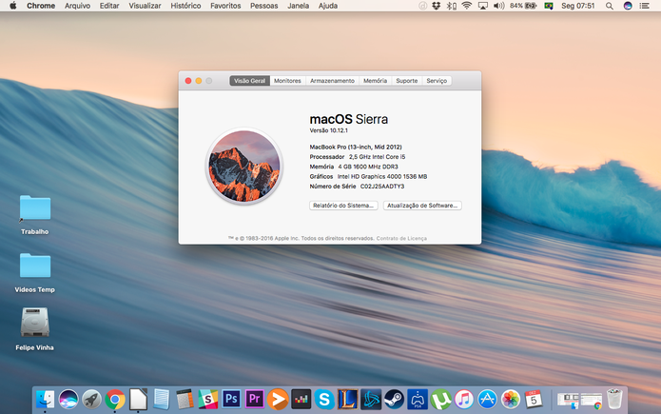Switch to the Monitores tab
This screenshot has height=414, width=661.
(287, 81)
